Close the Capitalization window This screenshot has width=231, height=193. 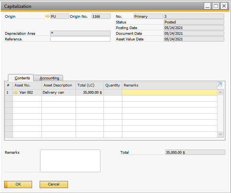click(x=224, y=6)
